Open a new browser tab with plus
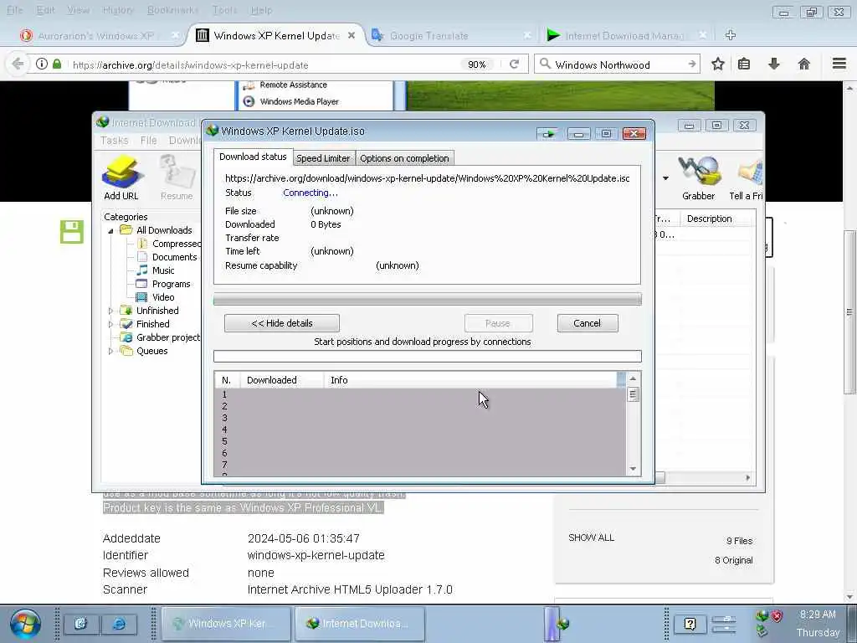The width and height of the screenshot is (857, 643). pos(730,35)
